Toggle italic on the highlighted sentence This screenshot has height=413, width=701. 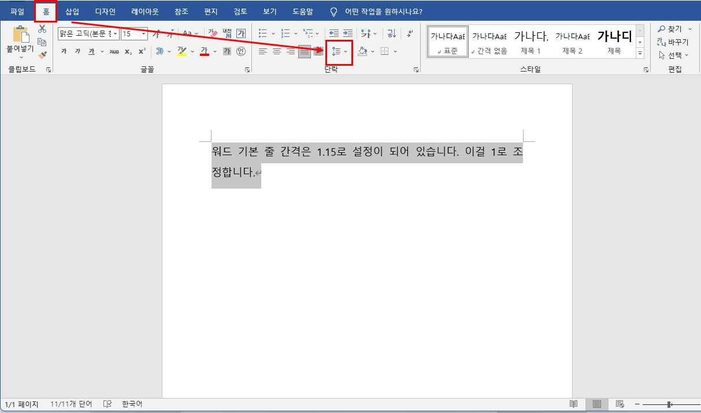(78, 51)
